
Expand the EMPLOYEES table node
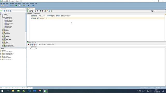[x=4, y=22]
